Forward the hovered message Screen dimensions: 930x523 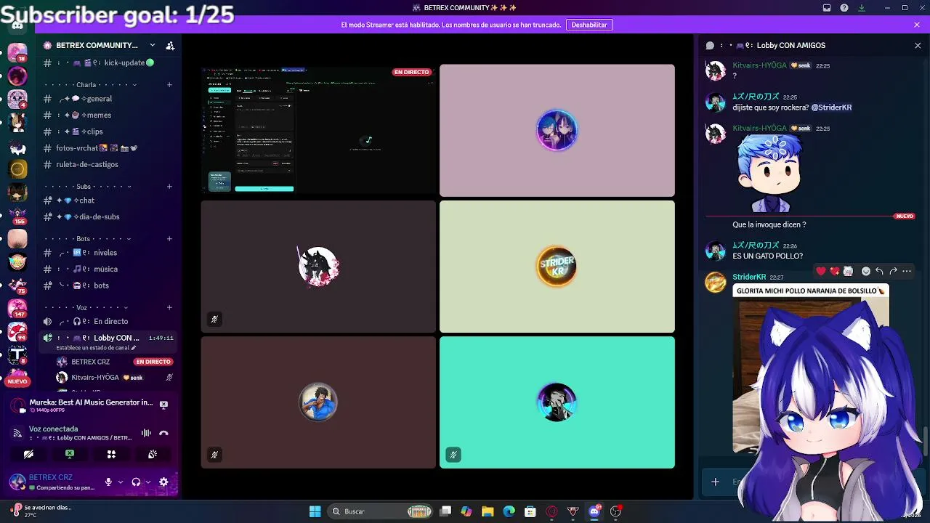pyautogui.click(x=893, y=271)
